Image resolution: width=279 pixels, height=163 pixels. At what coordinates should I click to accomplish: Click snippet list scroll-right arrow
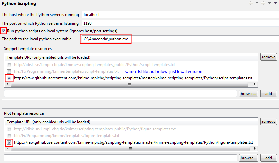255,84
